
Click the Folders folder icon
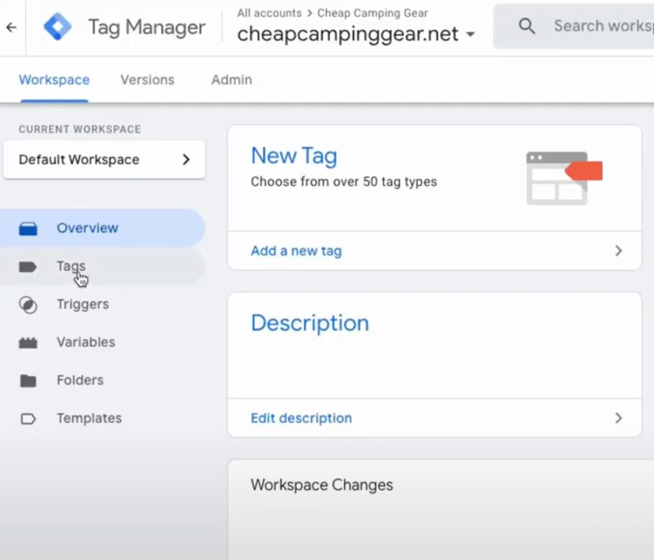[28, 380]
